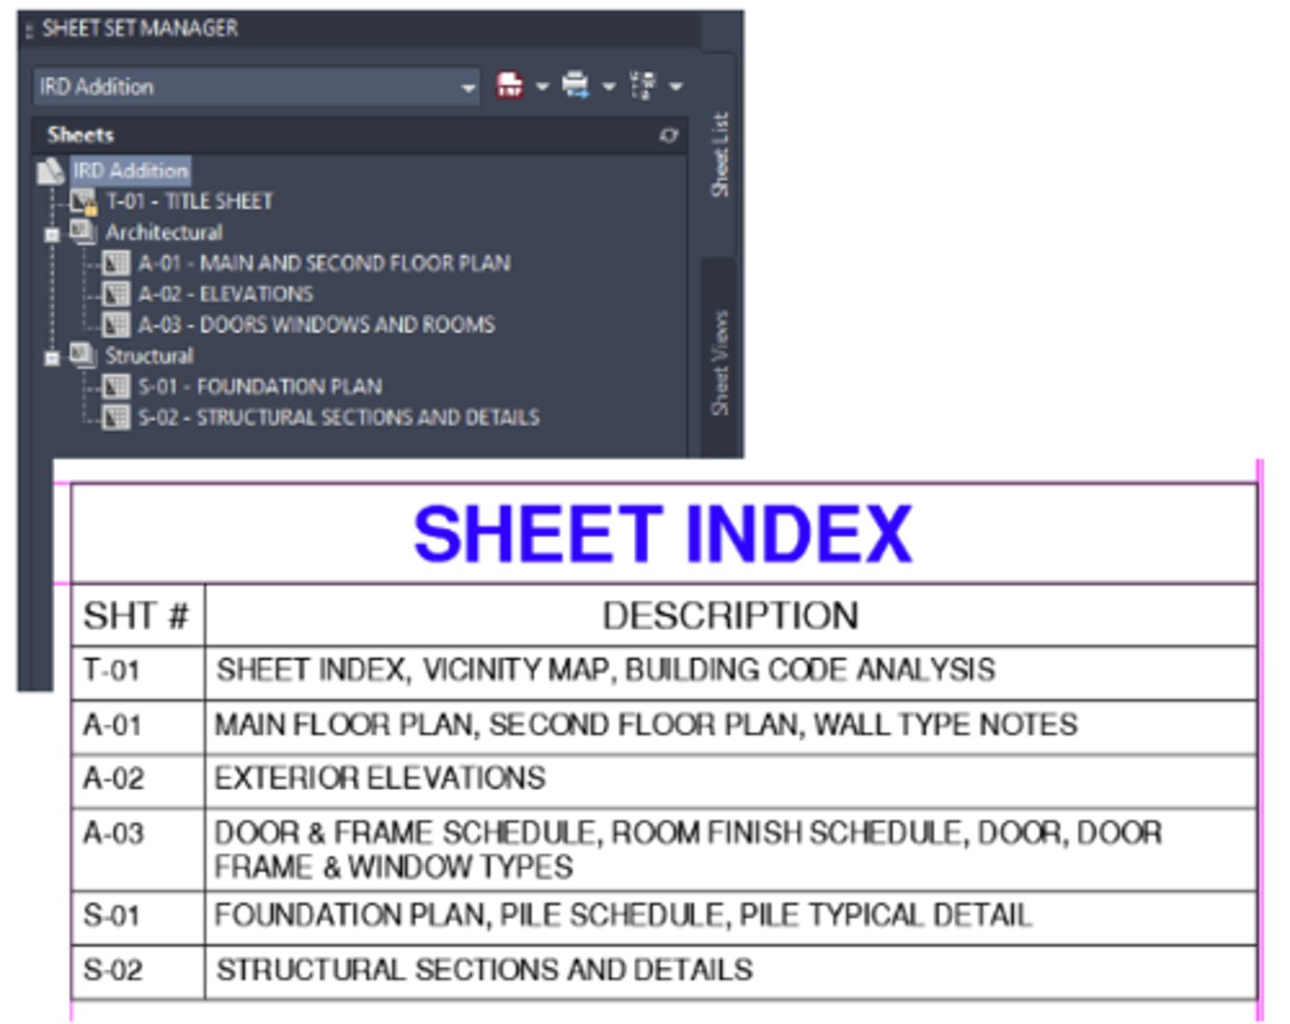1290x1024 pixels.
Task: Click the refresh icon in Sheets header
Action: [668, 135]
